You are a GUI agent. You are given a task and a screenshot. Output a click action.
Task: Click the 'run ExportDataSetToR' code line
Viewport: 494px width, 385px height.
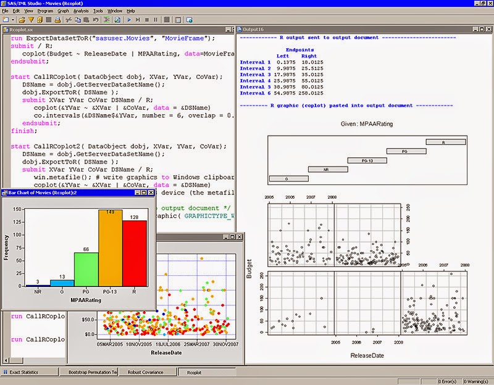113,38
